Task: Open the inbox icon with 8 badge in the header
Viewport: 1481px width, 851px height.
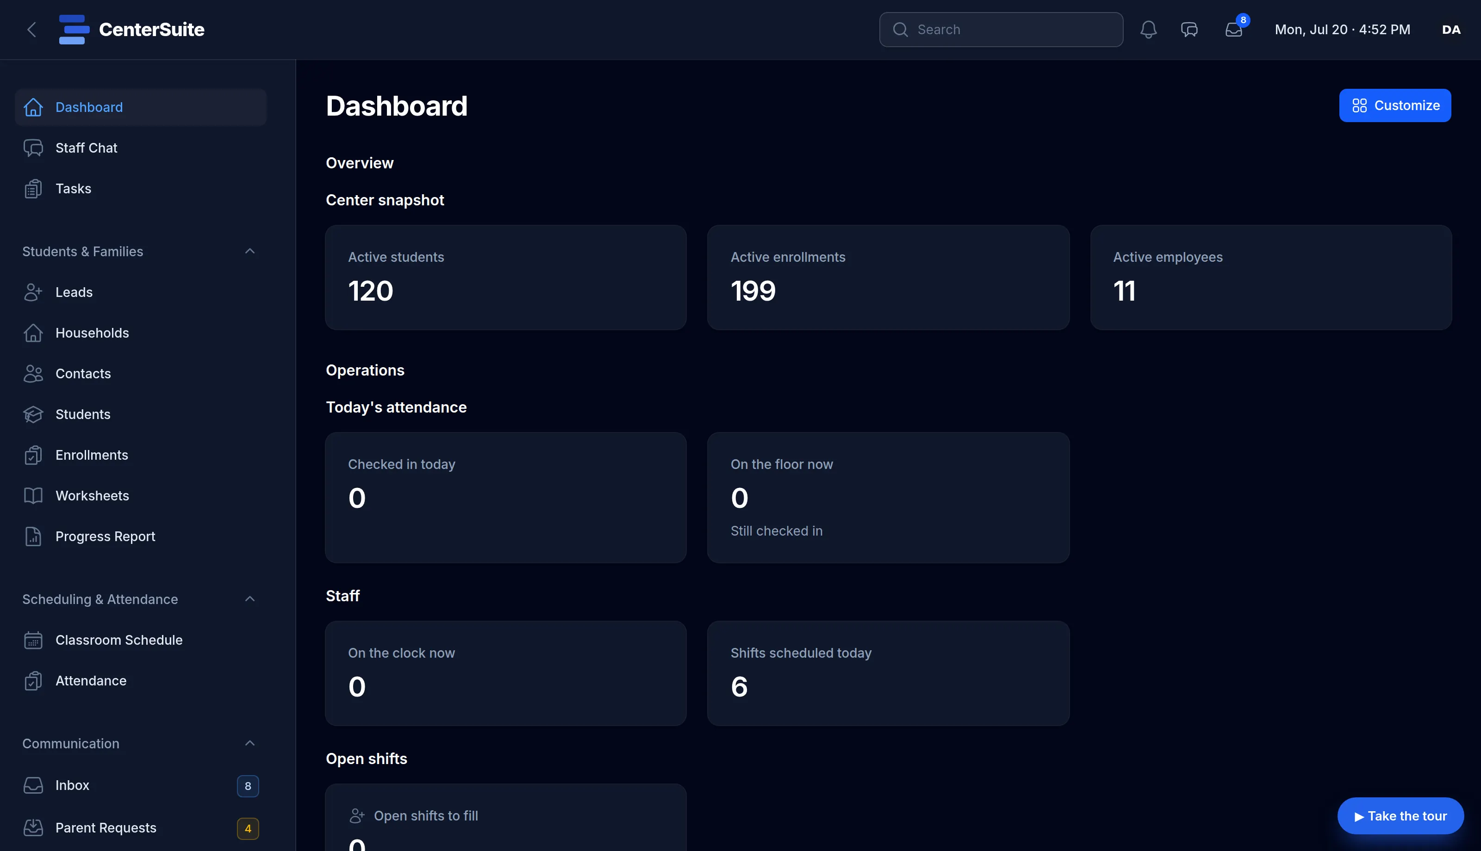Action: [1234, 30]
